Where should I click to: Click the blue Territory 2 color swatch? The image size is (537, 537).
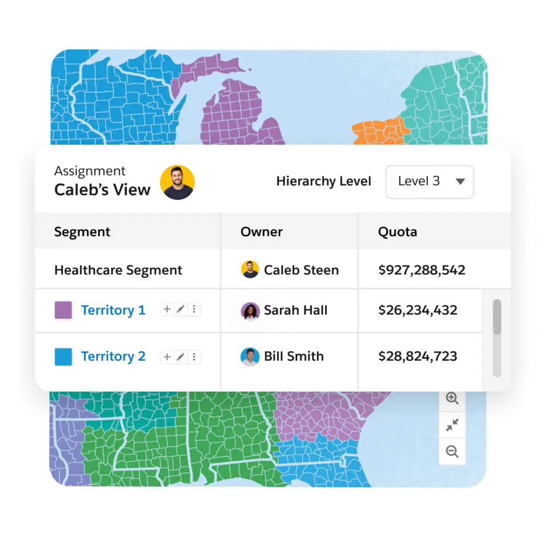click(63, 357)
